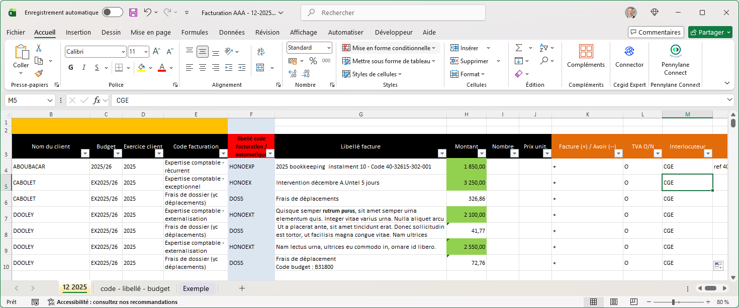Image resolution: width=739 pixels, height=308 pixels.
Task: Click the accounting number format icon
Action: [x=293, y=61]
